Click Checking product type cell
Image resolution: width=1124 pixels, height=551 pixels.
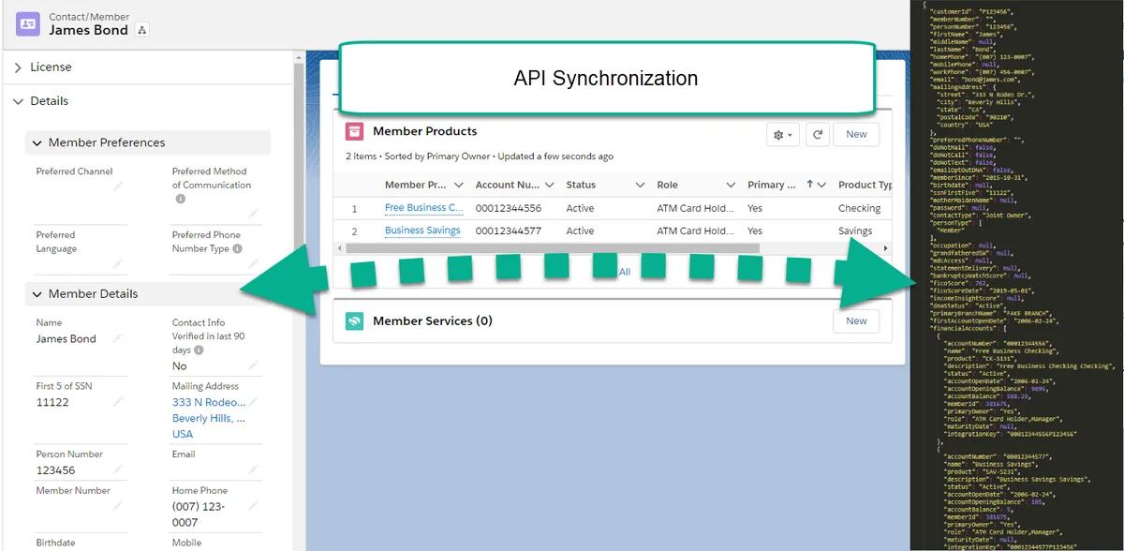(859, 208)
